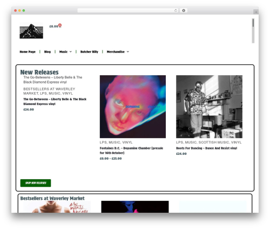The image size is (270, 229).
Task: Click the £24.00 price under Go-Betweens
Action: click(x=29, y=109)
